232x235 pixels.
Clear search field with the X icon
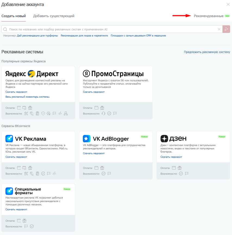click(219, 29)
